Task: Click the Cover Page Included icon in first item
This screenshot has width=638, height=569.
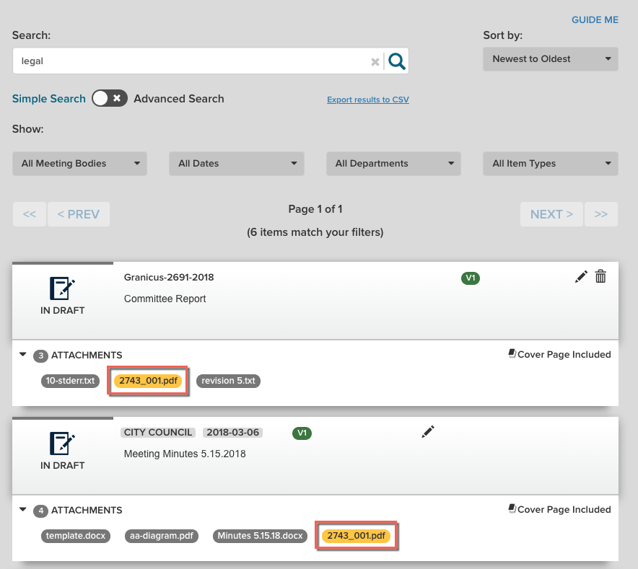Action: pos(512,354)
